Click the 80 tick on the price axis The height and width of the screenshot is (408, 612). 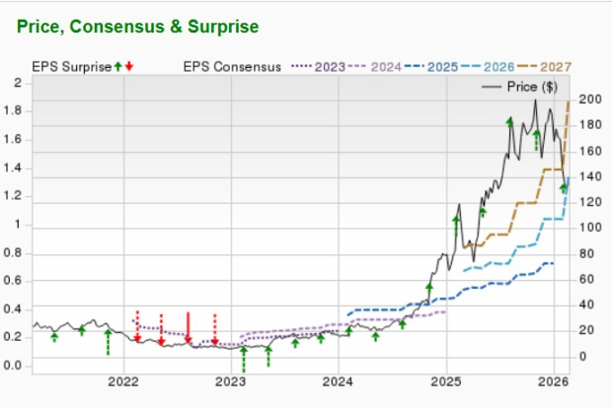[586, 253]
